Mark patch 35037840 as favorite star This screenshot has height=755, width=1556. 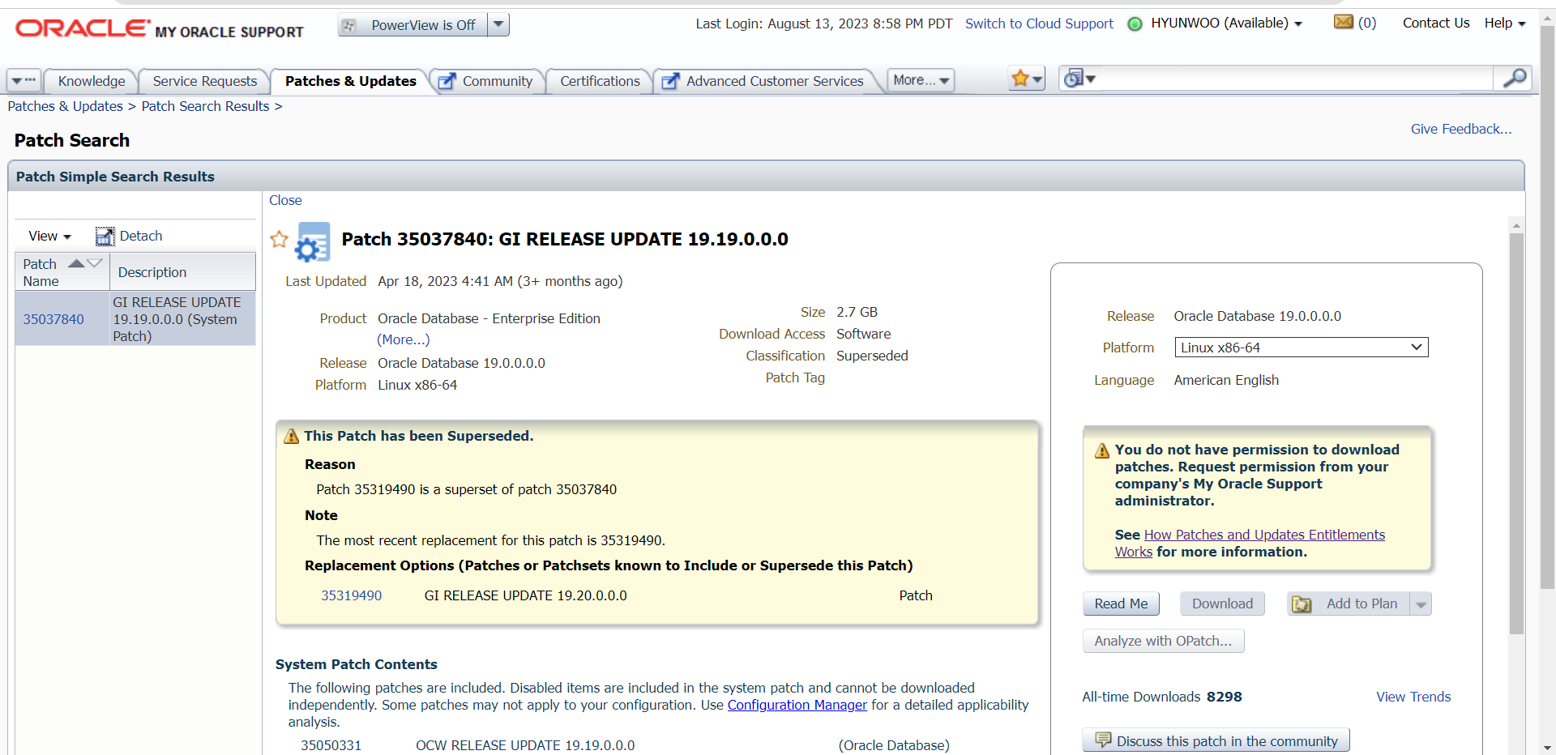coord(279,239)
